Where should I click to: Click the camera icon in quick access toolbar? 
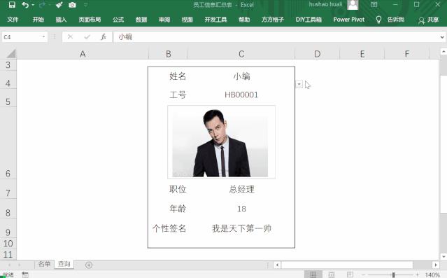(73, 5)
